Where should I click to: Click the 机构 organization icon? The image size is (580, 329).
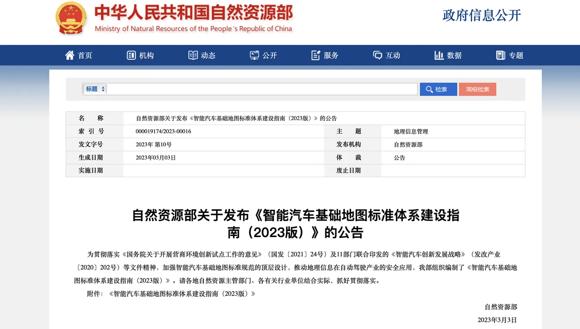(131, 55)
